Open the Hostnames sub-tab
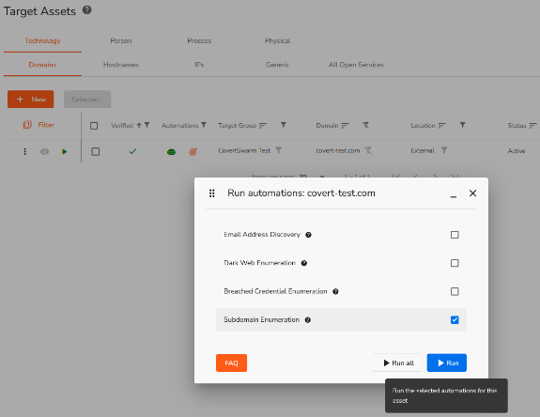 coord(121,65)
